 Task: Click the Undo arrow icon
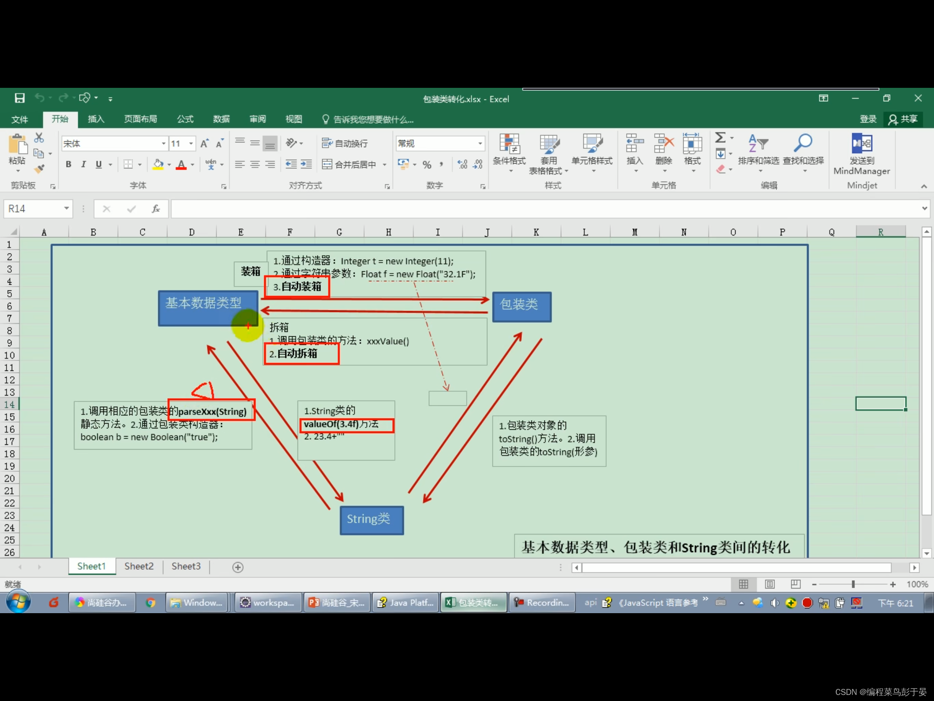pyautogui.click(x=39, y=98)
